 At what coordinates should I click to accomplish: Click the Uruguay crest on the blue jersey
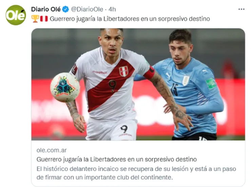click(x=186, y=80)
